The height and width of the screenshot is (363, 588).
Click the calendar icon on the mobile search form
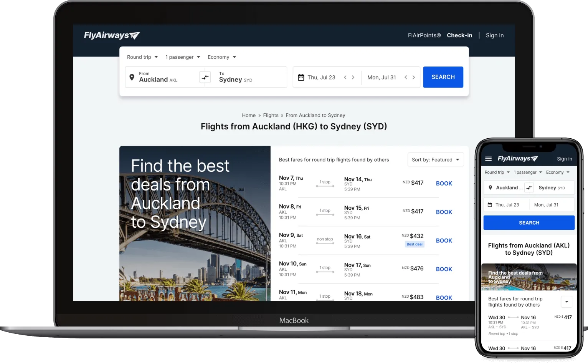(489, 204)
